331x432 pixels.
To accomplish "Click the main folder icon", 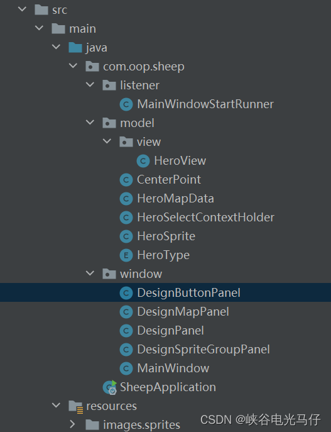I will [58, 28].
